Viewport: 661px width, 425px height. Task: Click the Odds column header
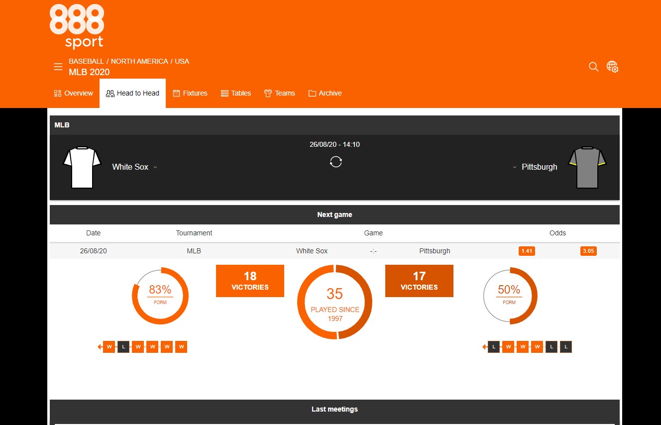click(x=557, y=233)
